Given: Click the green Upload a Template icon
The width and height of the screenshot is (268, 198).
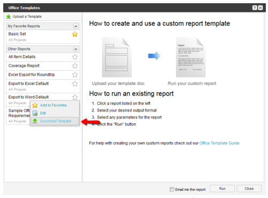Looking at the screenshot, I should (9, 17).
